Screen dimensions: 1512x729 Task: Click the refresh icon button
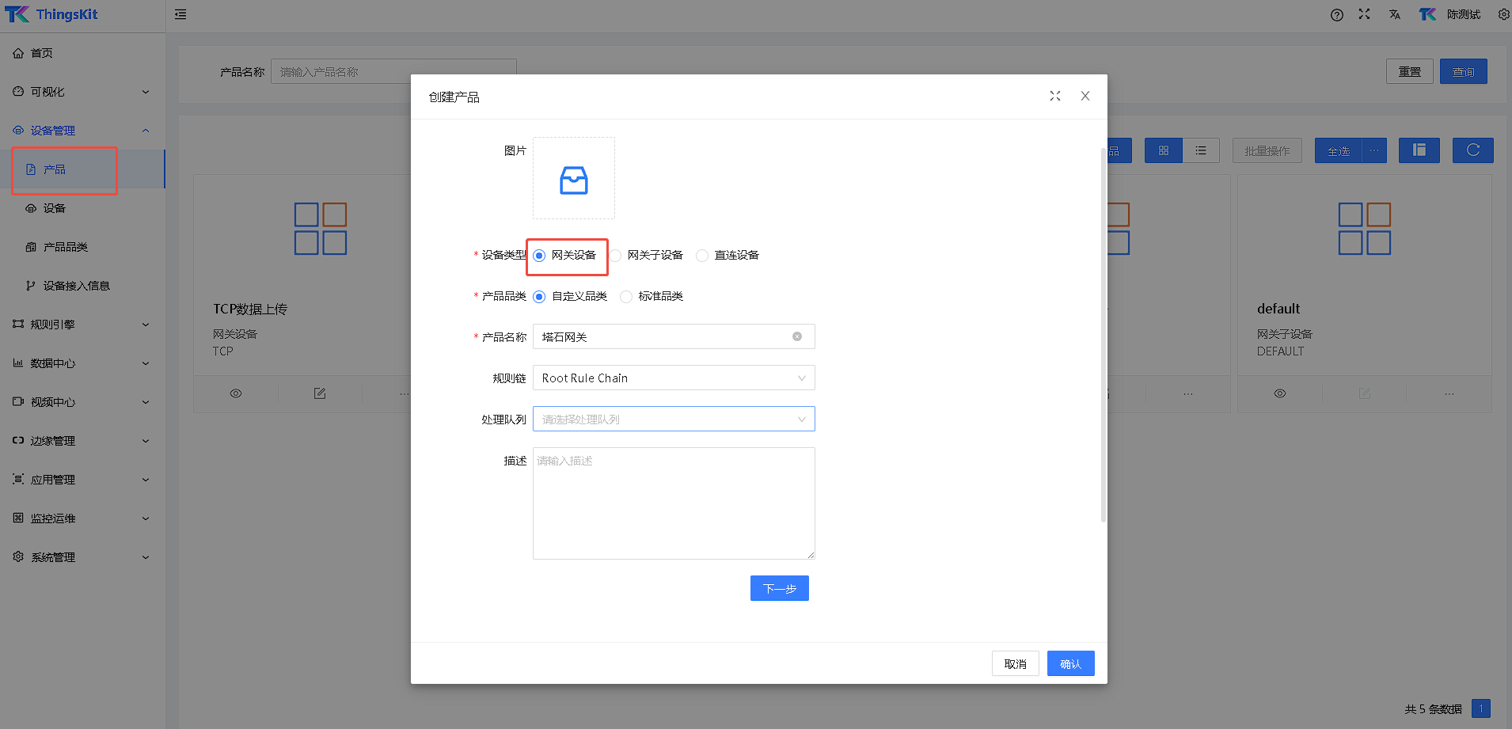click(1472, 150)
